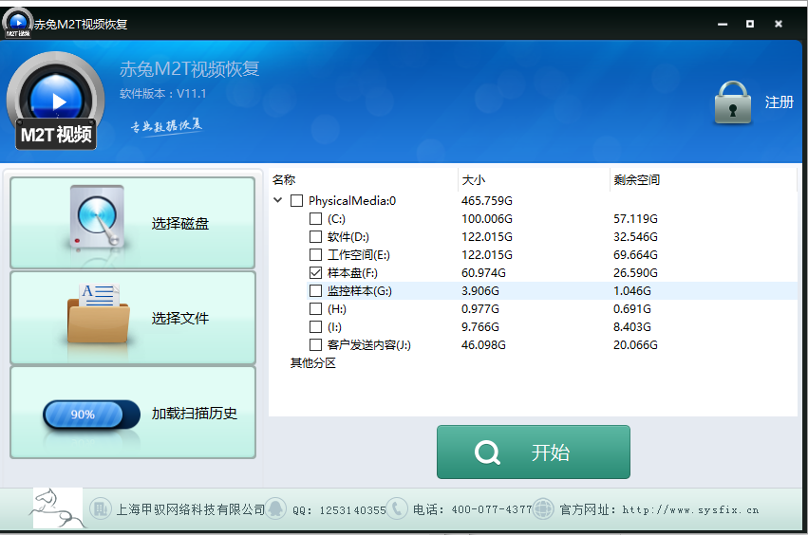Click the horse company logo in footer
Screen dimensions: 808x535
[x=58, y=508]
